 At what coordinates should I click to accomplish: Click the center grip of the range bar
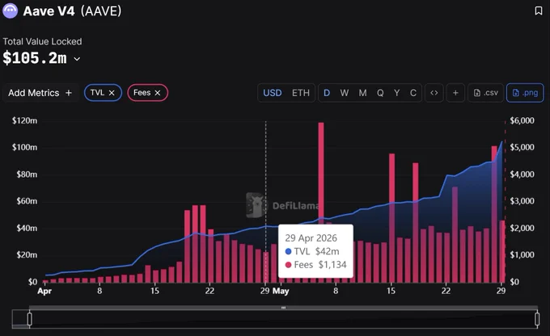click(283, 308)
